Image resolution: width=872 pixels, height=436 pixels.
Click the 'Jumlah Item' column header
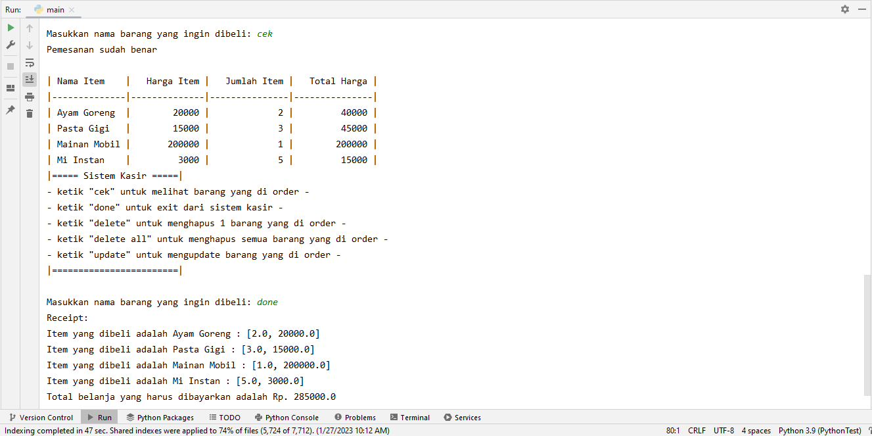254,82
